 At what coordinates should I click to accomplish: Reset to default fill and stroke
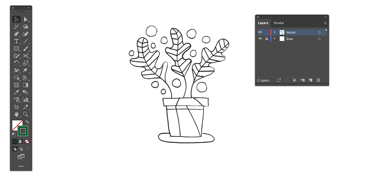tap(14, 134)
